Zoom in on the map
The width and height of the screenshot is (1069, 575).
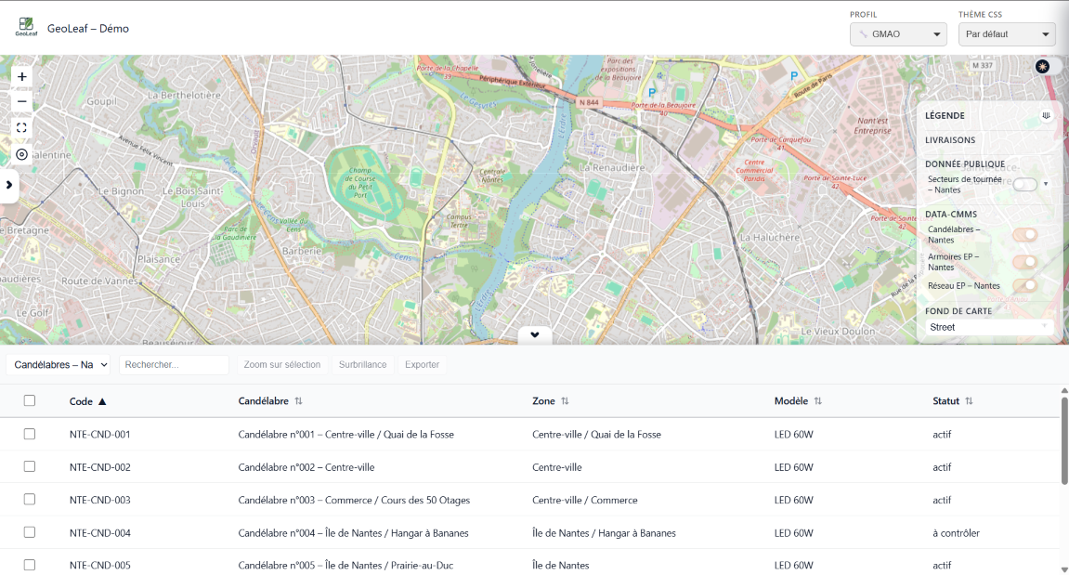point(22,77)
